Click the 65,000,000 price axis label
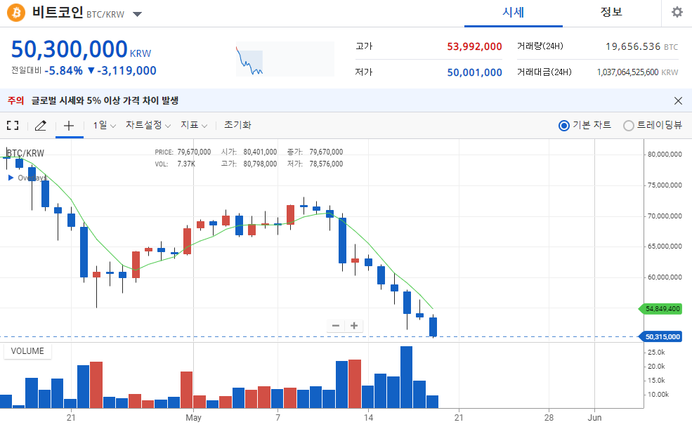The width and height of the screenshot is (692, 427). (x=665, y=246)
